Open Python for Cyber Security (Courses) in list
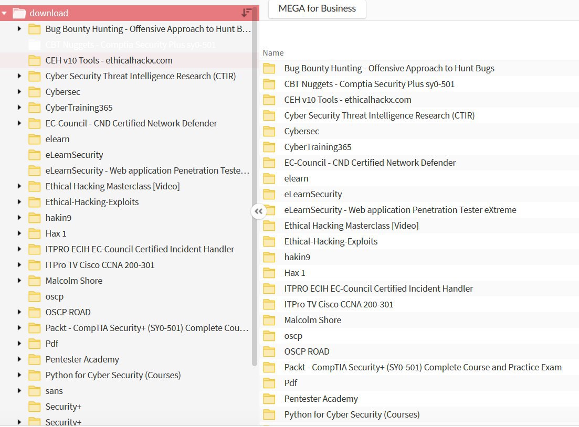 [352, 414]
